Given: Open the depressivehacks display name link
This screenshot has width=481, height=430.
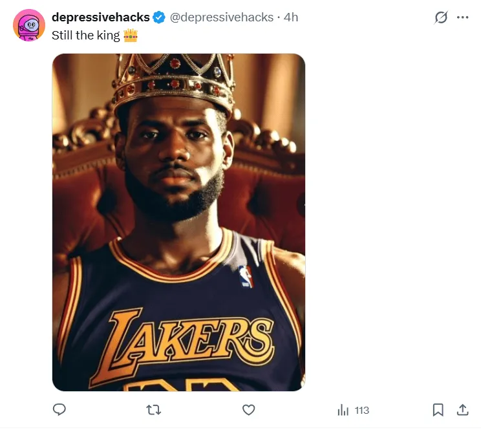Looking at the screenshot, I should (x=100, y=17).
